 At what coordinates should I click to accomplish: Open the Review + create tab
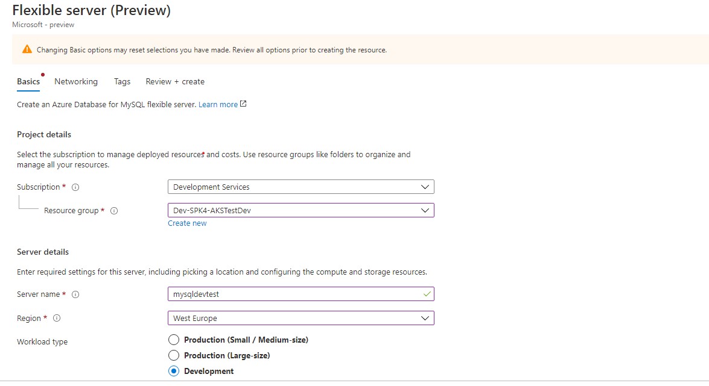(x=174, y=81)
